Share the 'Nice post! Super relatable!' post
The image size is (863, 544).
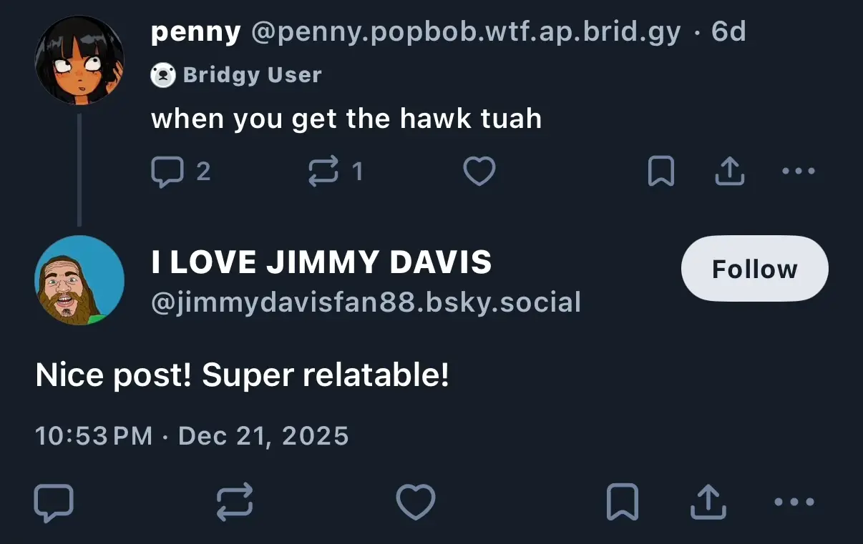pos(708,501)
